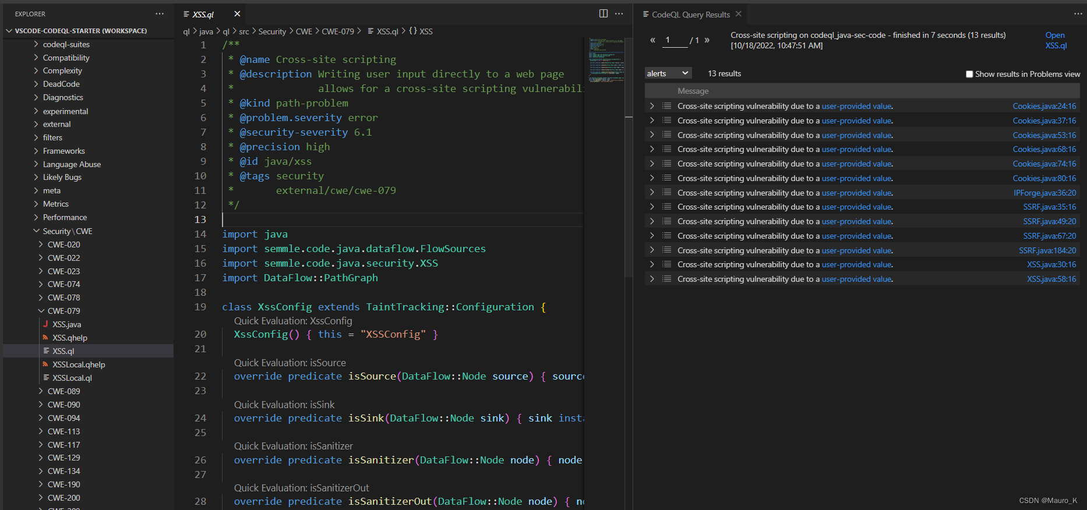This screenshot has width=1087, height=510.
Task: Show path list for Cookies.java:24:16 result
Action: click(666, 106)
